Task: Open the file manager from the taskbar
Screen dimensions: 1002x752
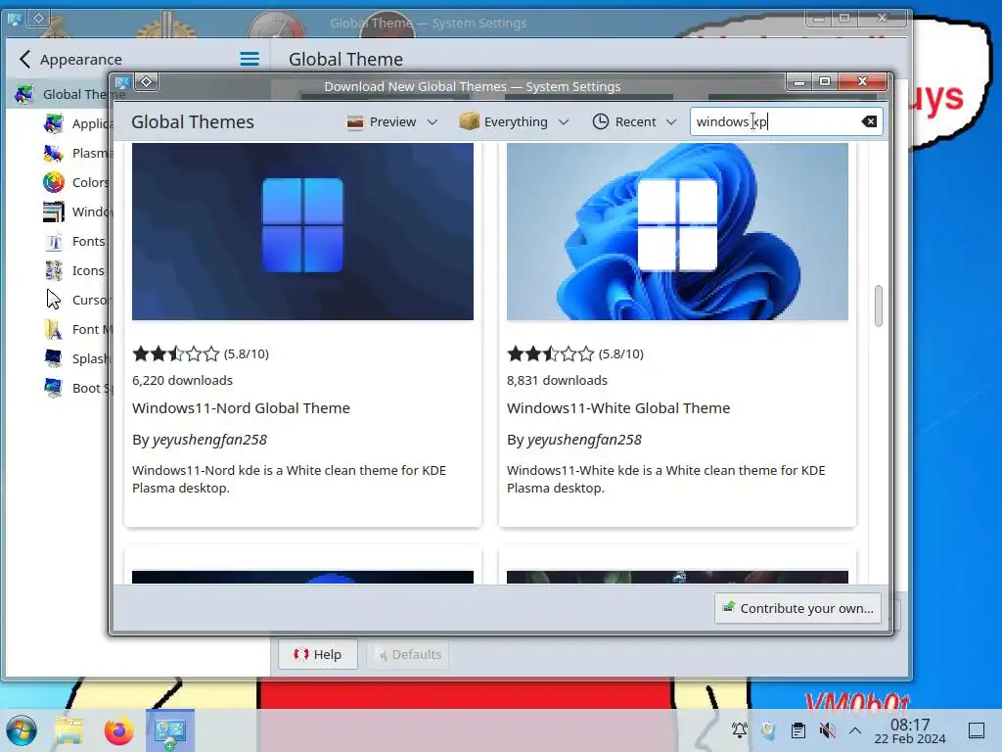Action: pos(69,730)
